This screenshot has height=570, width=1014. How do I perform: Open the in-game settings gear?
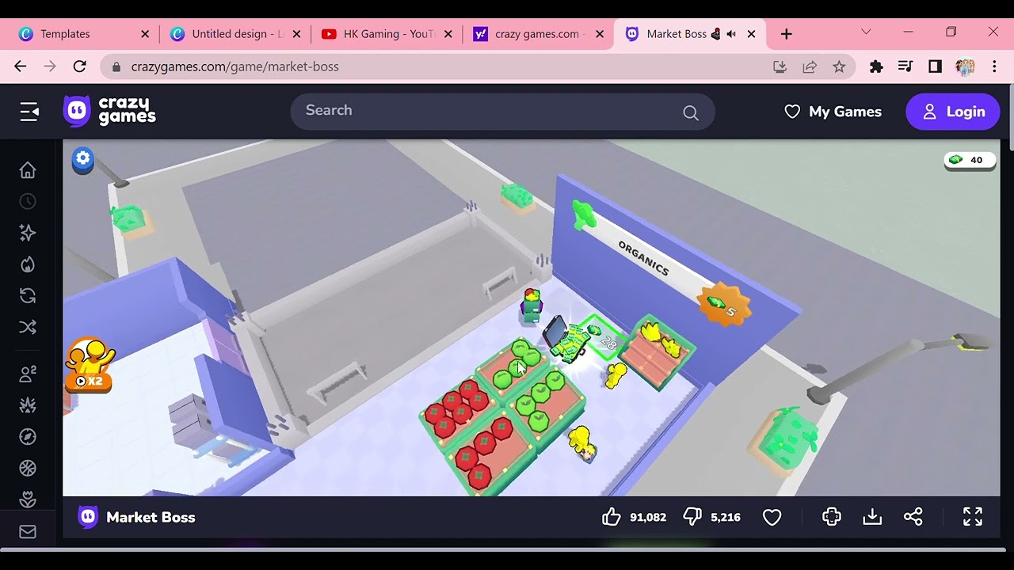click(x=83, y=159)
